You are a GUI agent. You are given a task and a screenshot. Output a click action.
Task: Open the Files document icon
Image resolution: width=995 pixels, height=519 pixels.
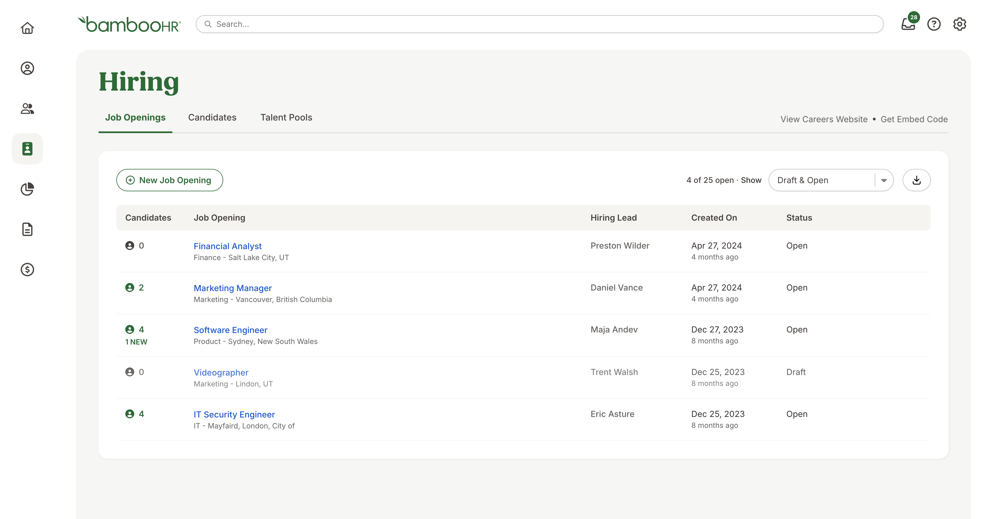pos(27,229)
